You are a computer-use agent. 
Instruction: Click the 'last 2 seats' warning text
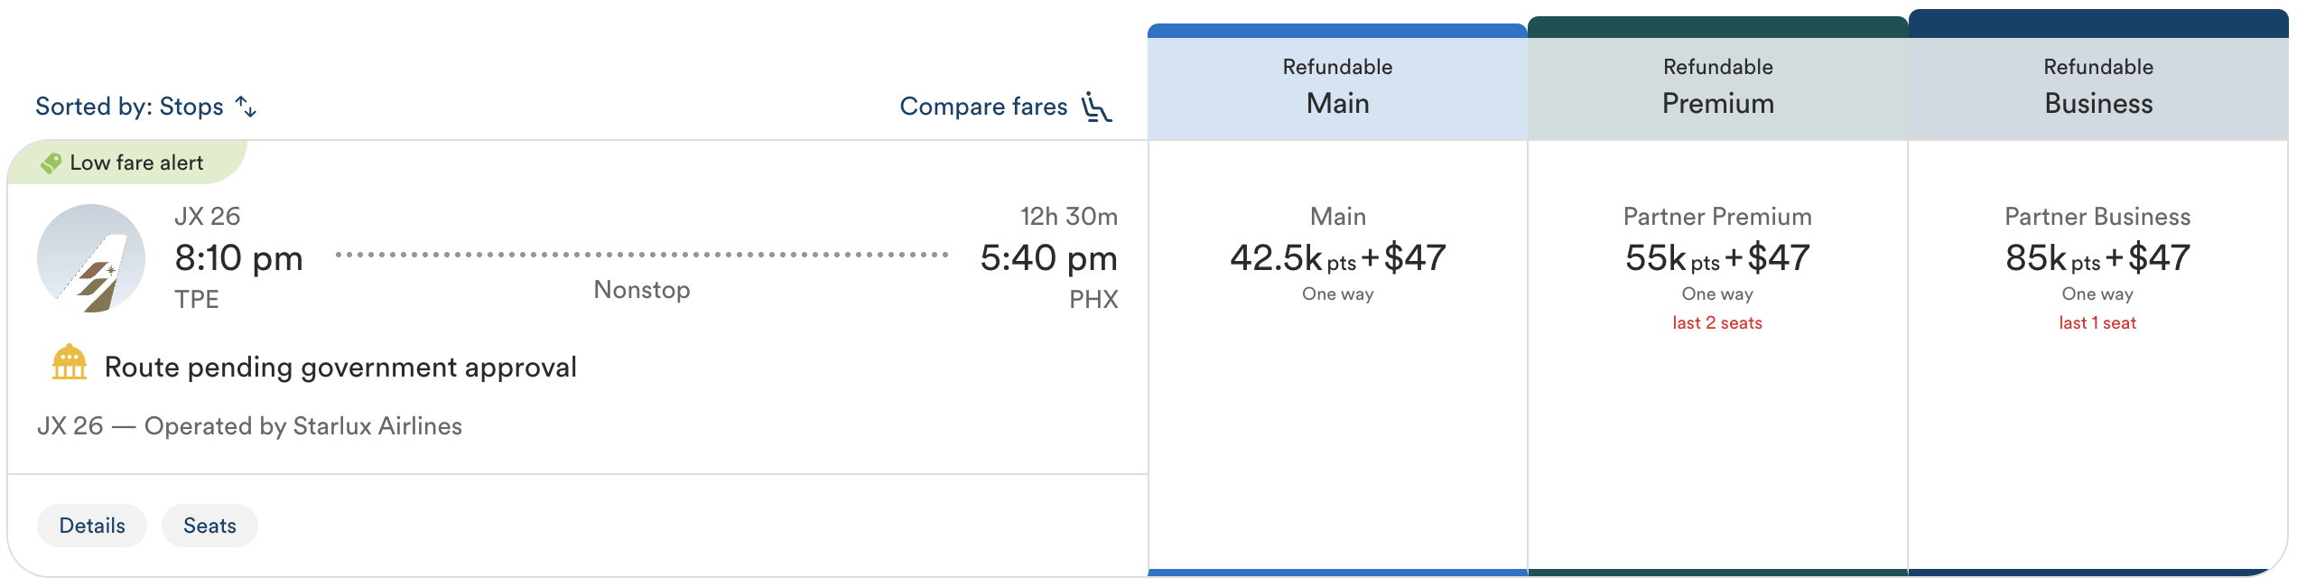point(1717,323)
